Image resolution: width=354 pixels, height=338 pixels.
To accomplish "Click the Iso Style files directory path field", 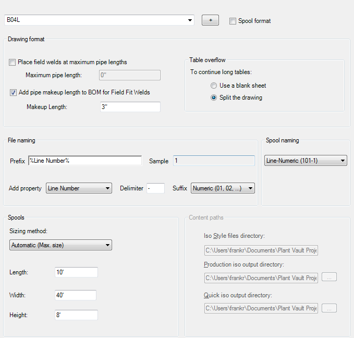I will (x=261, y=250).
